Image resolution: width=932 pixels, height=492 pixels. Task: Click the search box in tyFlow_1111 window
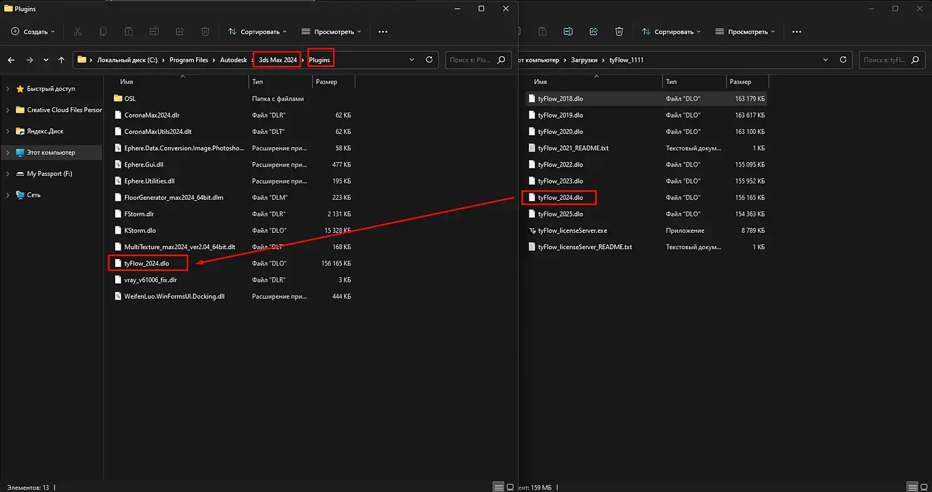tap(892, 60)
